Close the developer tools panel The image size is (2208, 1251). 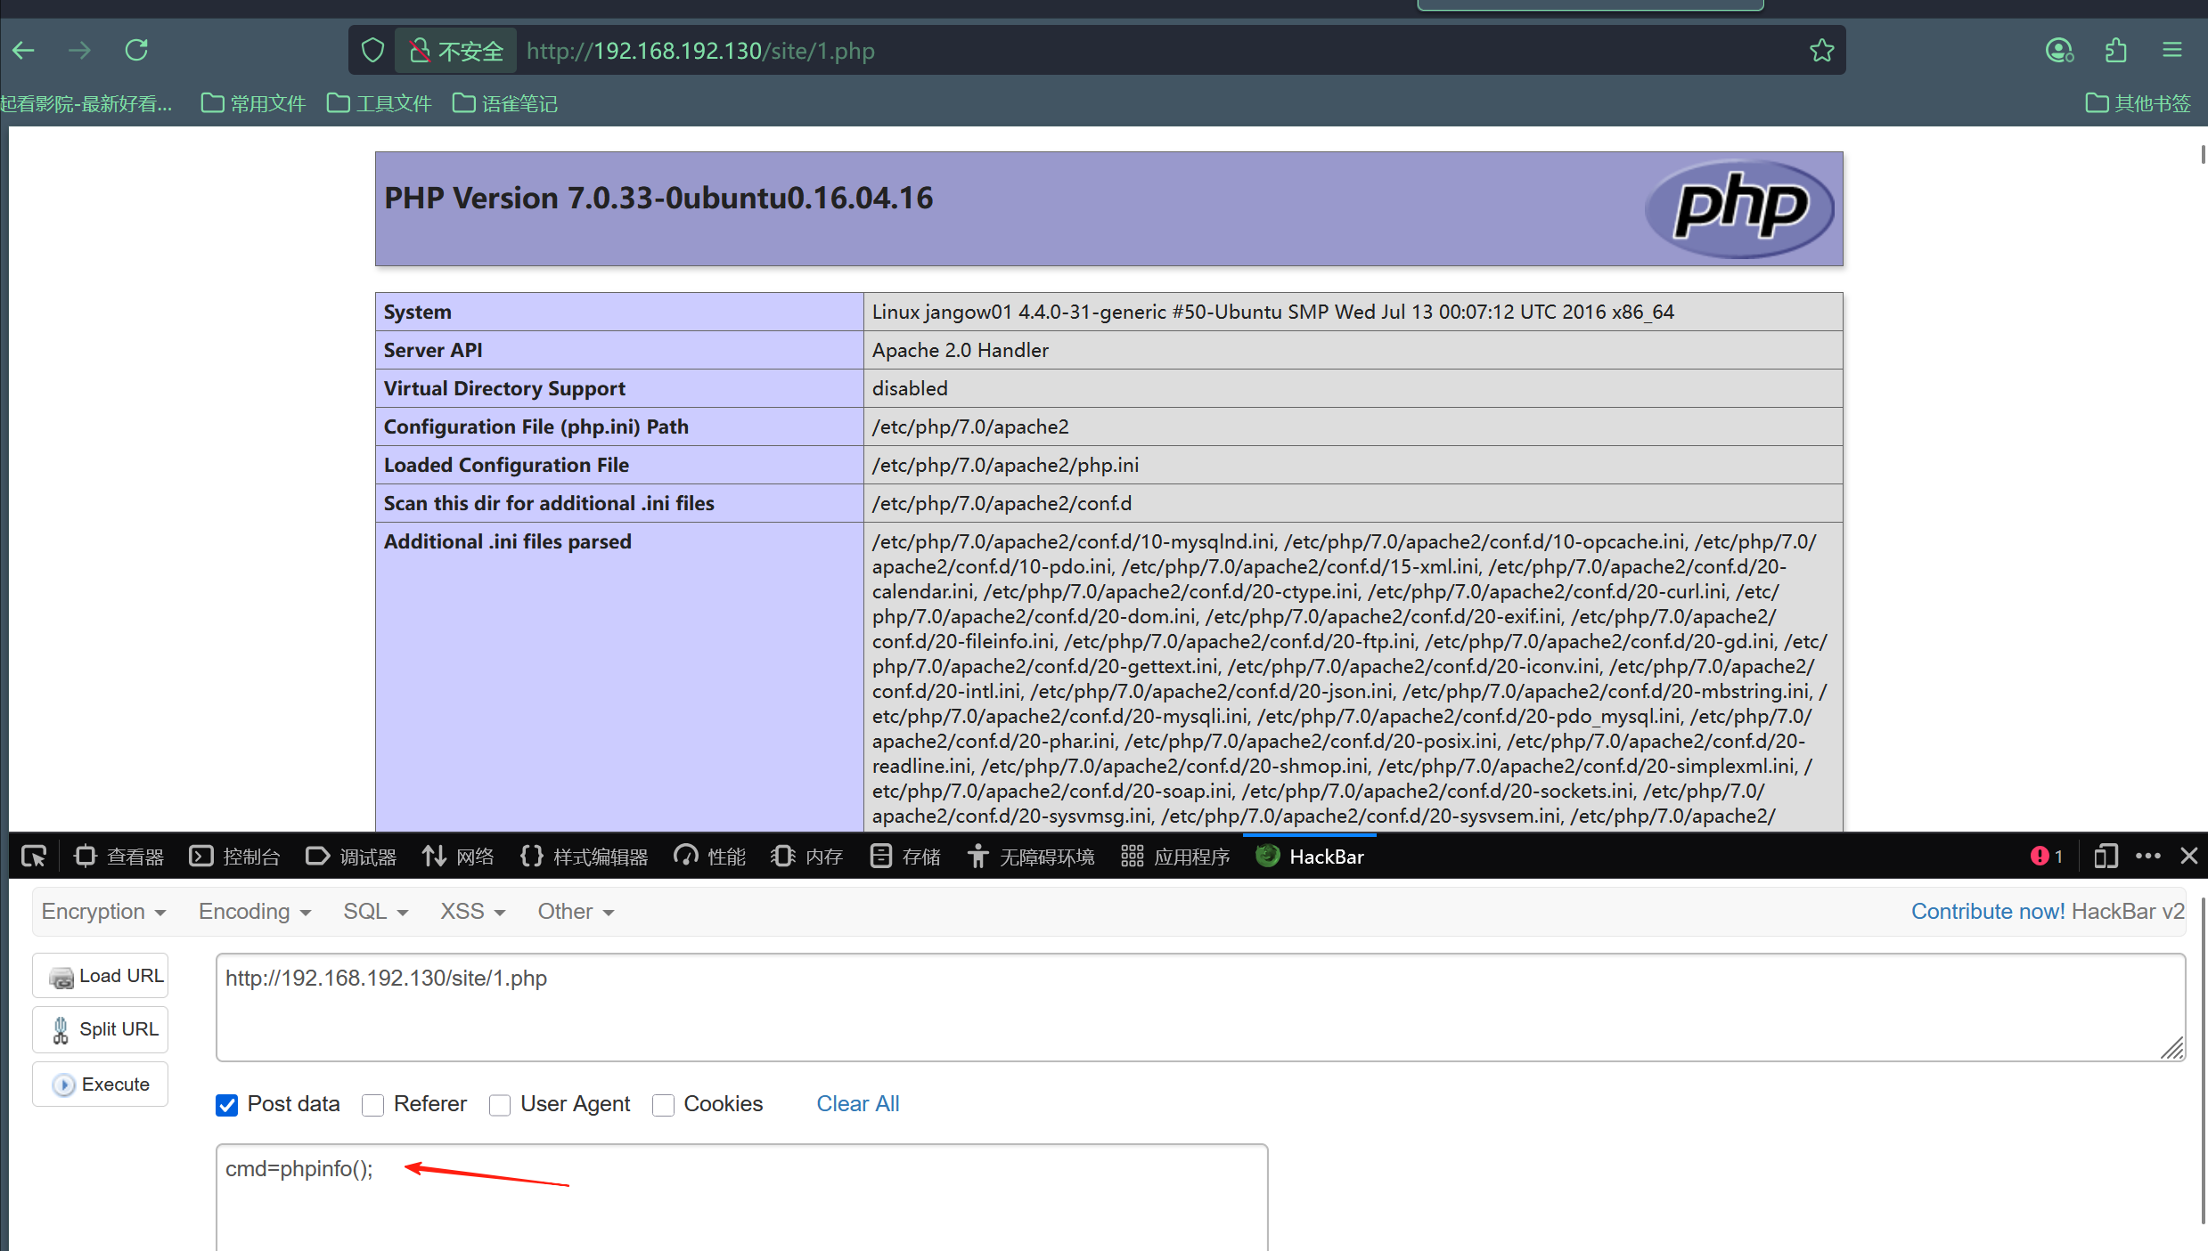pos(2188,857)
